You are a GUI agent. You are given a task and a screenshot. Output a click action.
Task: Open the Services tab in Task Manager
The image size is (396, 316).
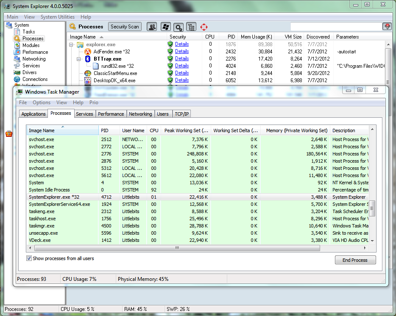click(84, 114)
